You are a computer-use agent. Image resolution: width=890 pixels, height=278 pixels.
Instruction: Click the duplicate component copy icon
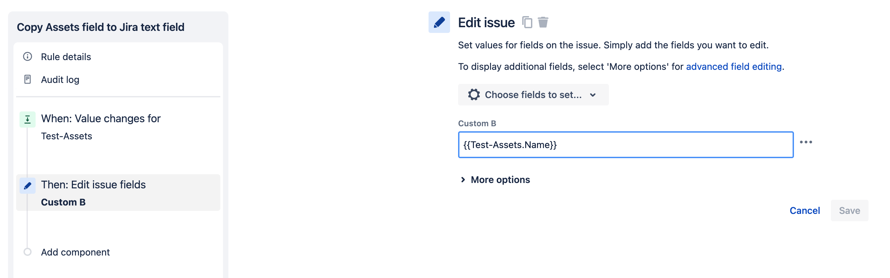click(x=527, y=22)
